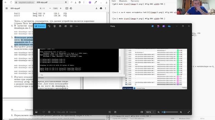Rotate the image in Photos toolbar
This screenshot has height=120, width=215.
49,26
